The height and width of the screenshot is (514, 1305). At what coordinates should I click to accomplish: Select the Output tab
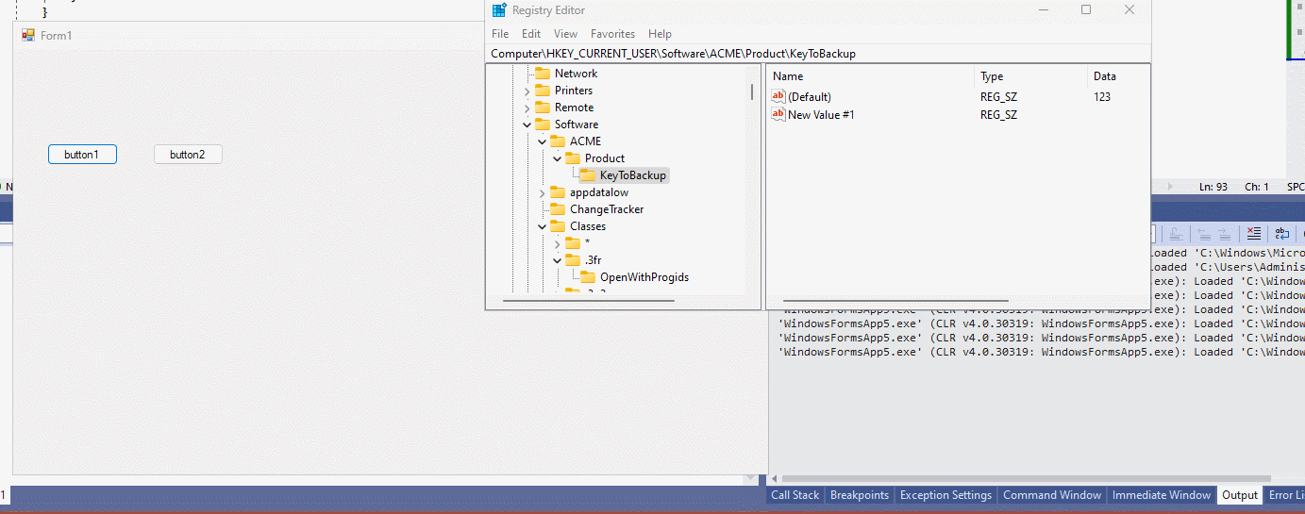tap(1240, 495)
